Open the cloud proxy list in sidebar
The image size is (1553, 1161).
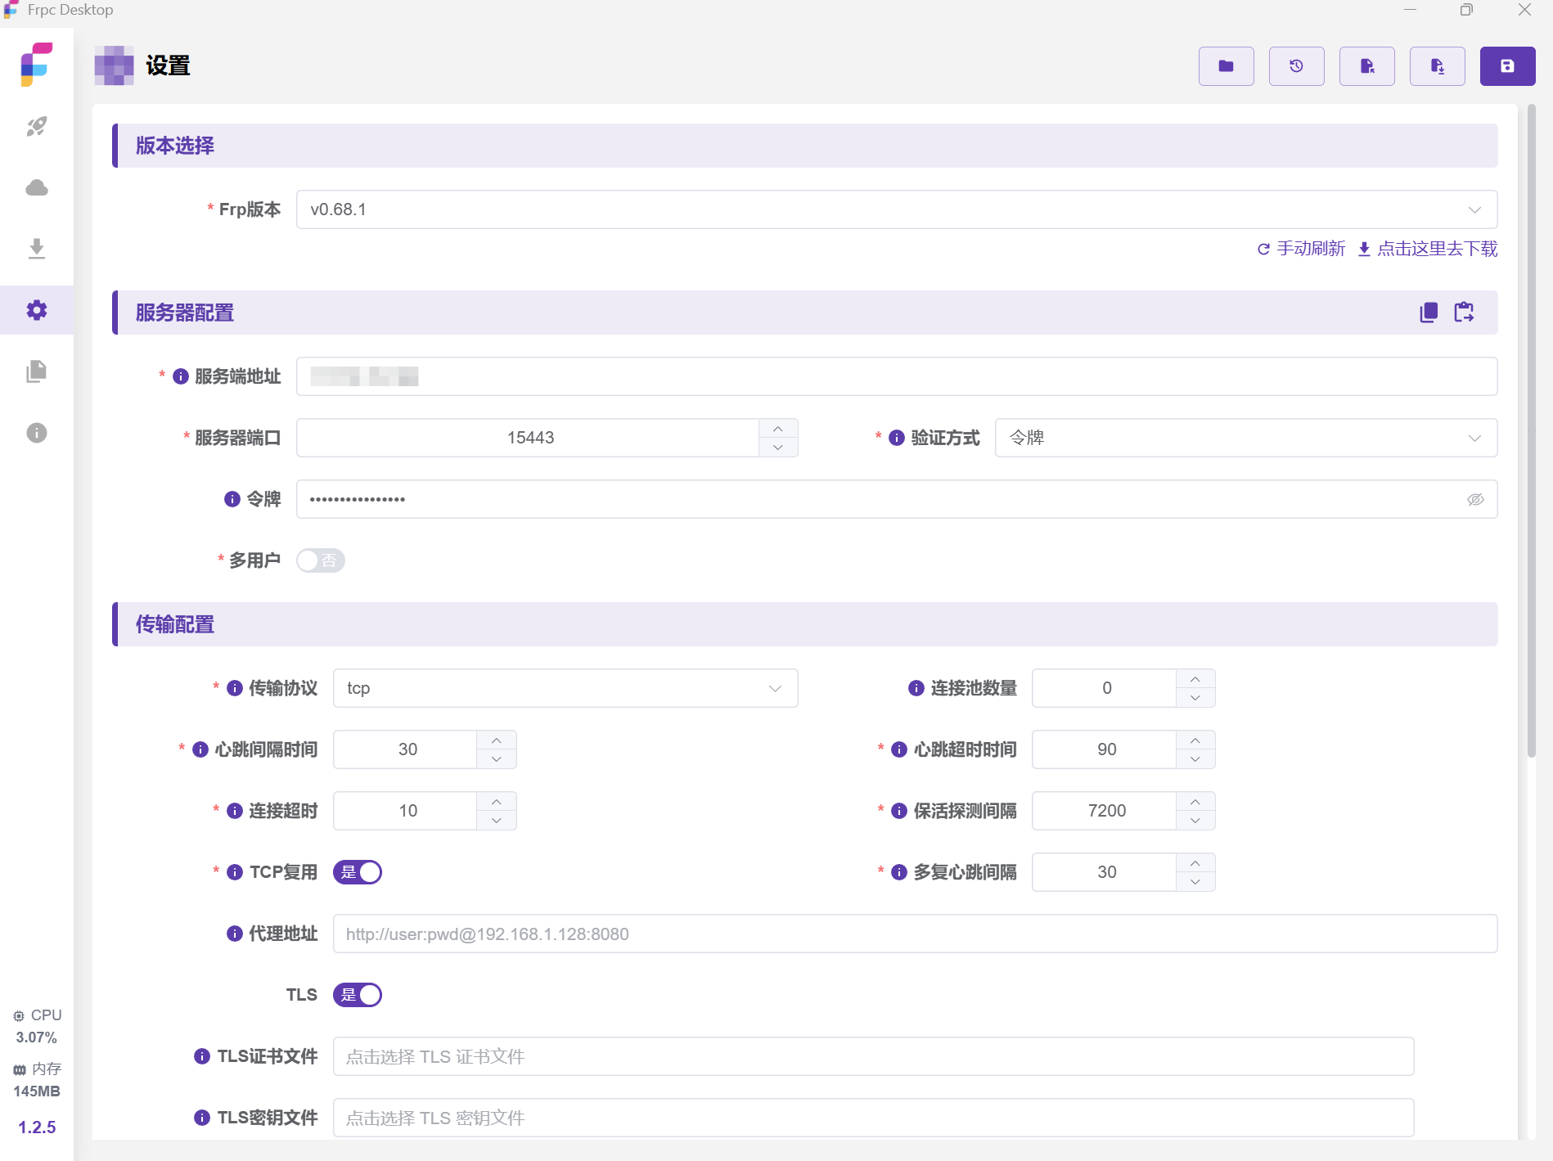[x=37, y=187]
